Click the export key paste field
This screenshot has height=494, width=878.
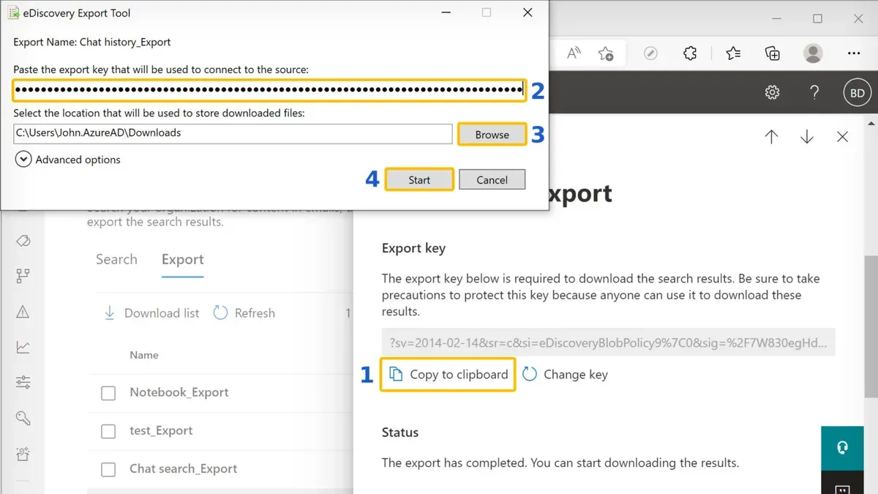click(269, 91)
